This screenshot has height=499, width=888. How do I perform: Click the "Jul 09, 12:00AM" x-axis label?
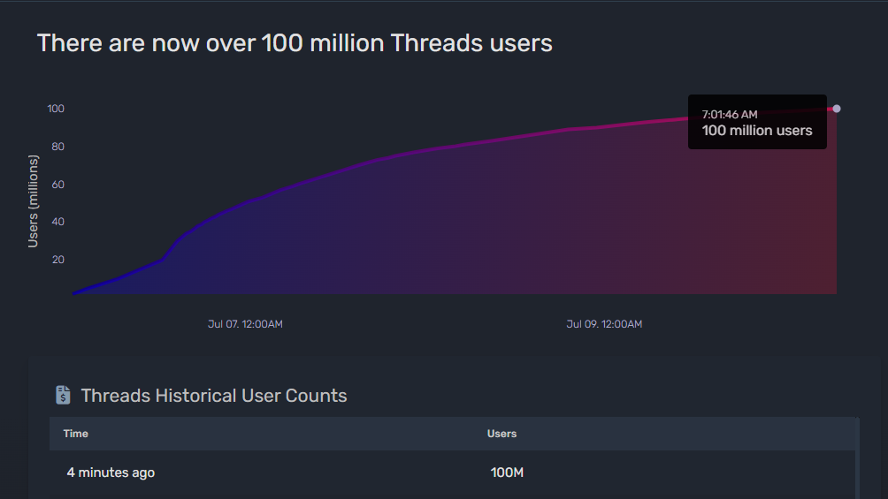[604, 324]
